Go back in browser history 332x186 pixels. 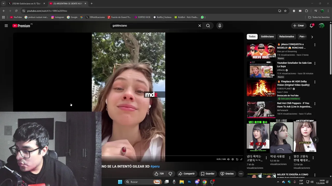tap(4, 11)
